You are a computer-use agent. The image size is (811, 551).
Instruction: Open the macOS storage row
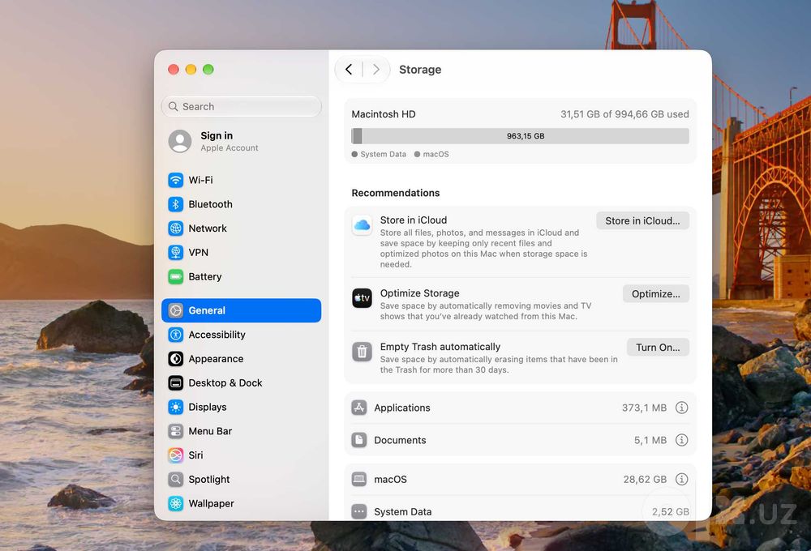coord(520,479)
